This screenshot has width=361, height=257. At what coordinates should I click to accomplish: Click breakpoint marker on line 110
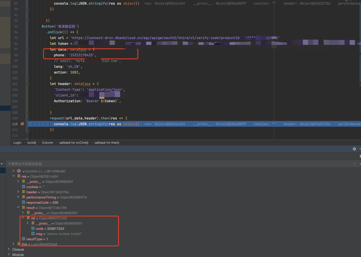22,124
